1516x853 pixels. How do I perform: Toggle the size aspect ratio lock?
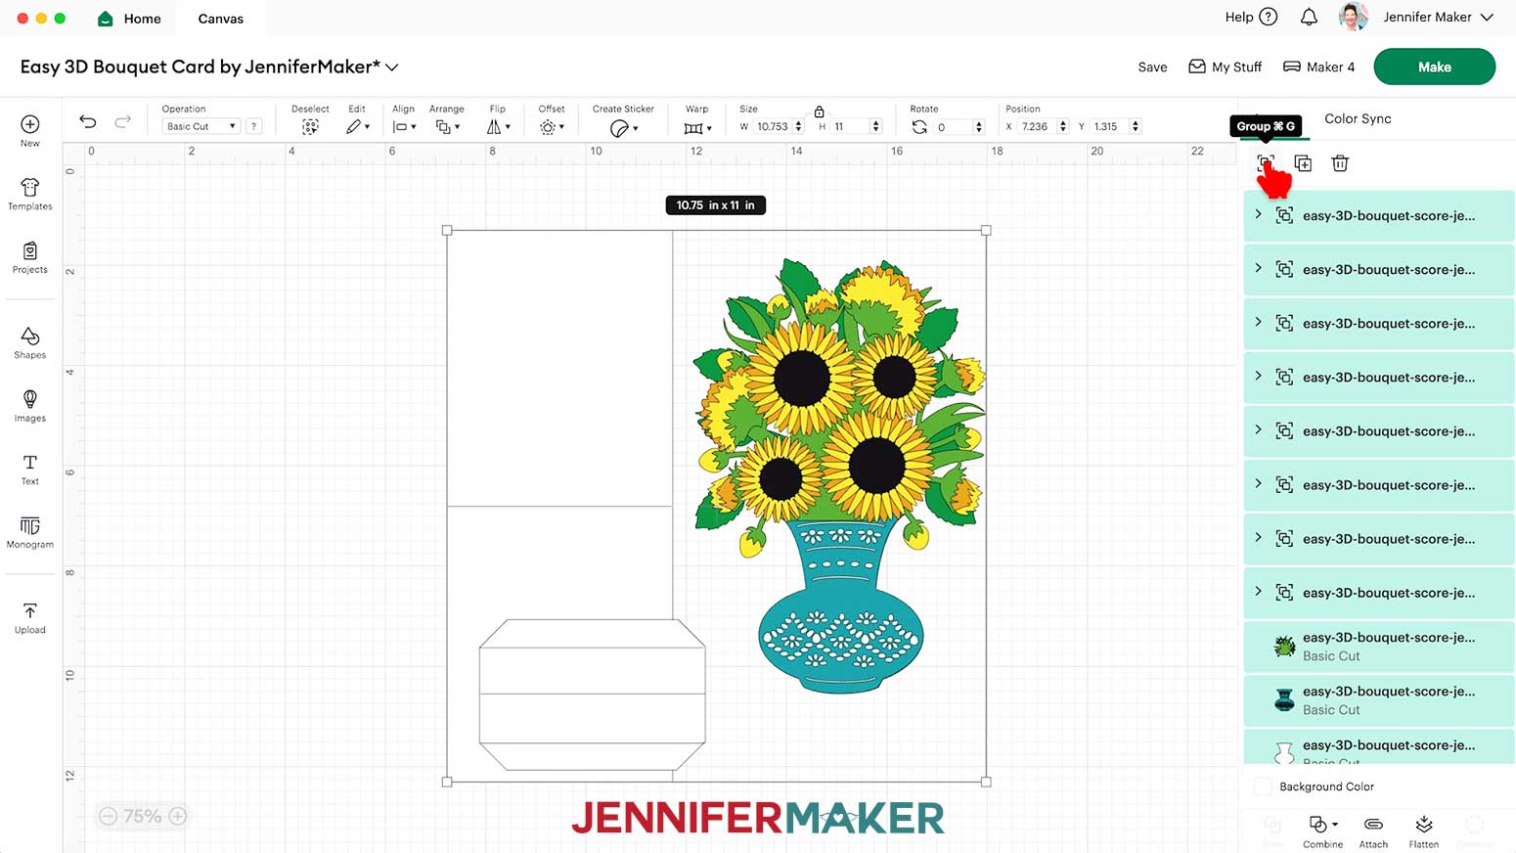tap(820, 112)
